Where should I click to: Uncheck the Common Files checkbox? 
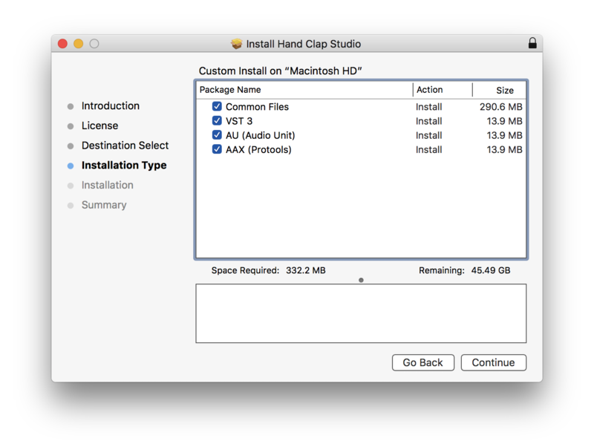(217, 107)
